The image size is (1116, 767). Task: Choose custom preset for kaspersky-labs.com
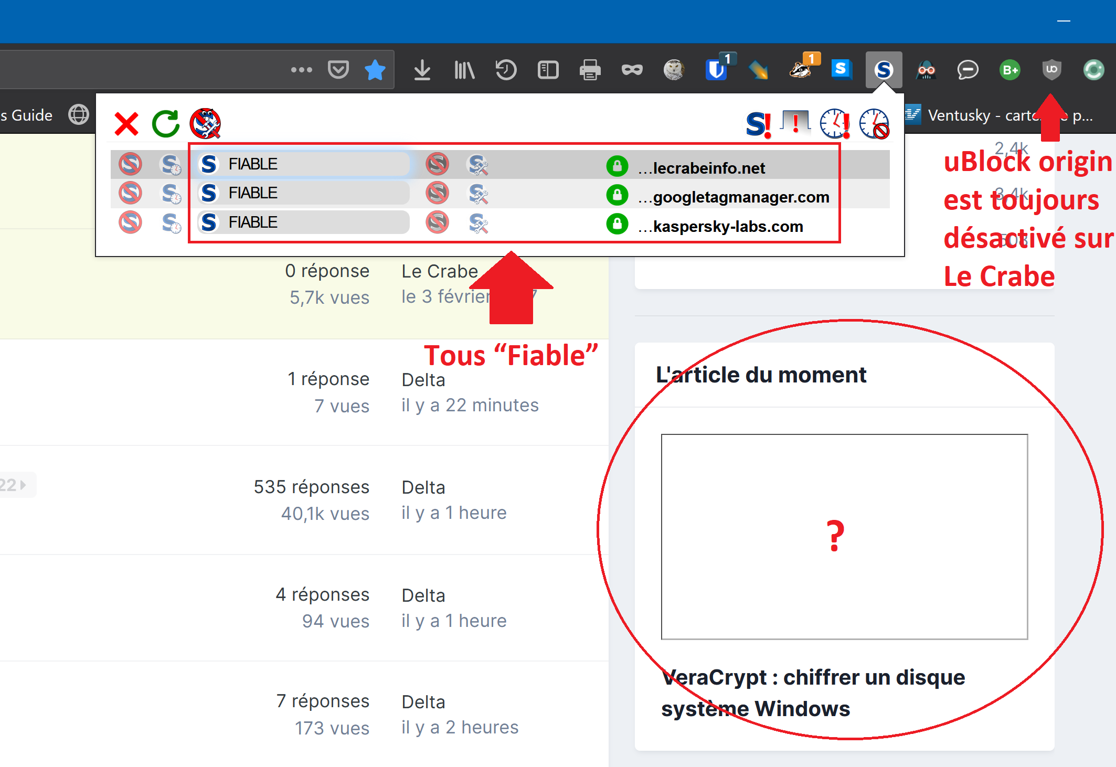[478, 223]
